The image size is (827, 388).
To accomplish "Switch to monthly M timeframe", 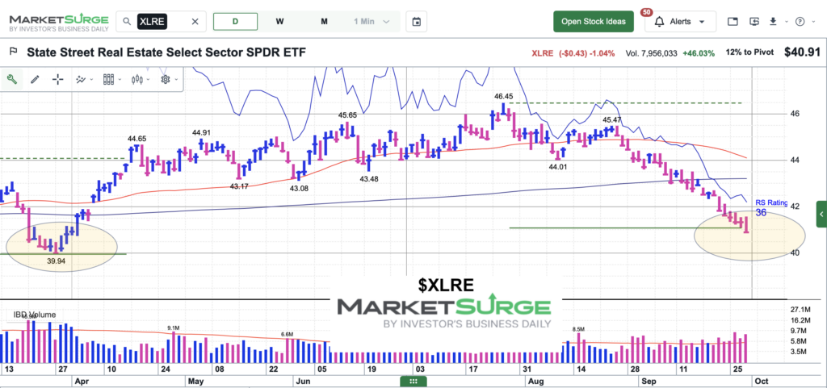I will [325, 22].
